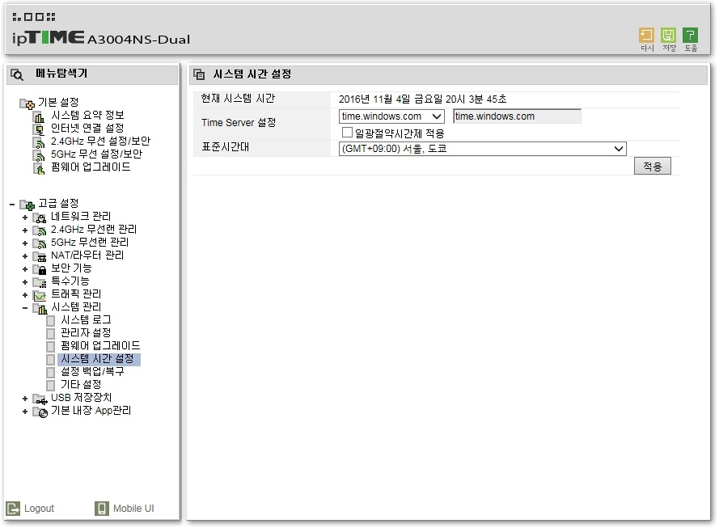Viewport: 719px width, 528px height.
Task: Click the NAT/라우터 관리 icon
Action: [40, 256]
